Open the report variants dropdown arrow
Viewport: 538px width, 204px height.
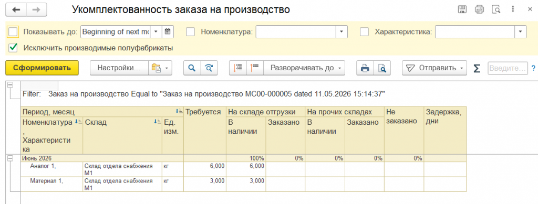(167, 68)
